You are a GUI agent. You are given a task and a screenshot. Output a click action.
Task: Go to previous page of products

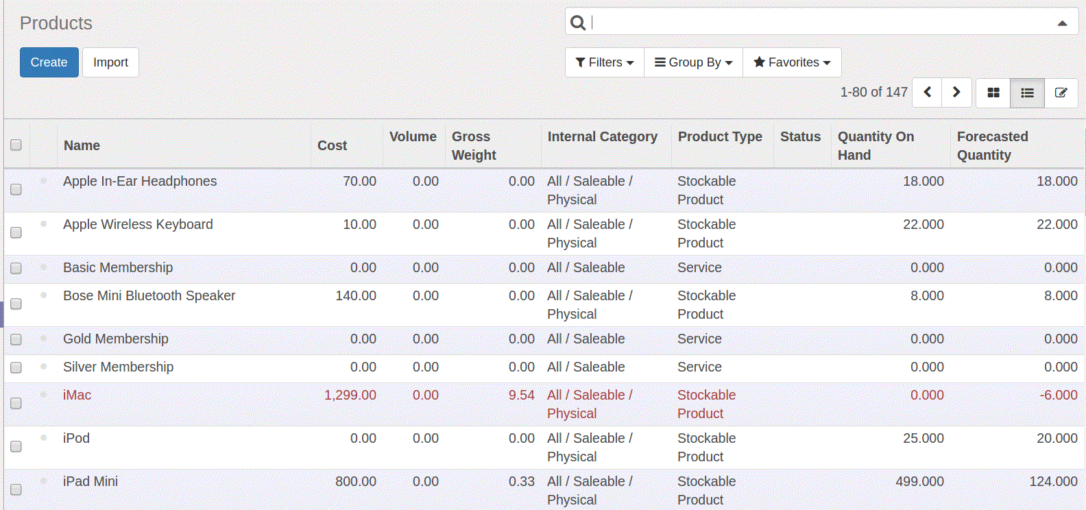(927, 93)
